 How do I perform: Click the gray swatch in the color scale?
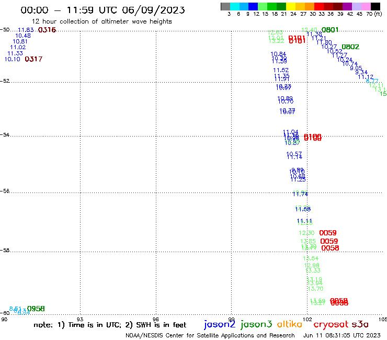click(x=225, y=6)
